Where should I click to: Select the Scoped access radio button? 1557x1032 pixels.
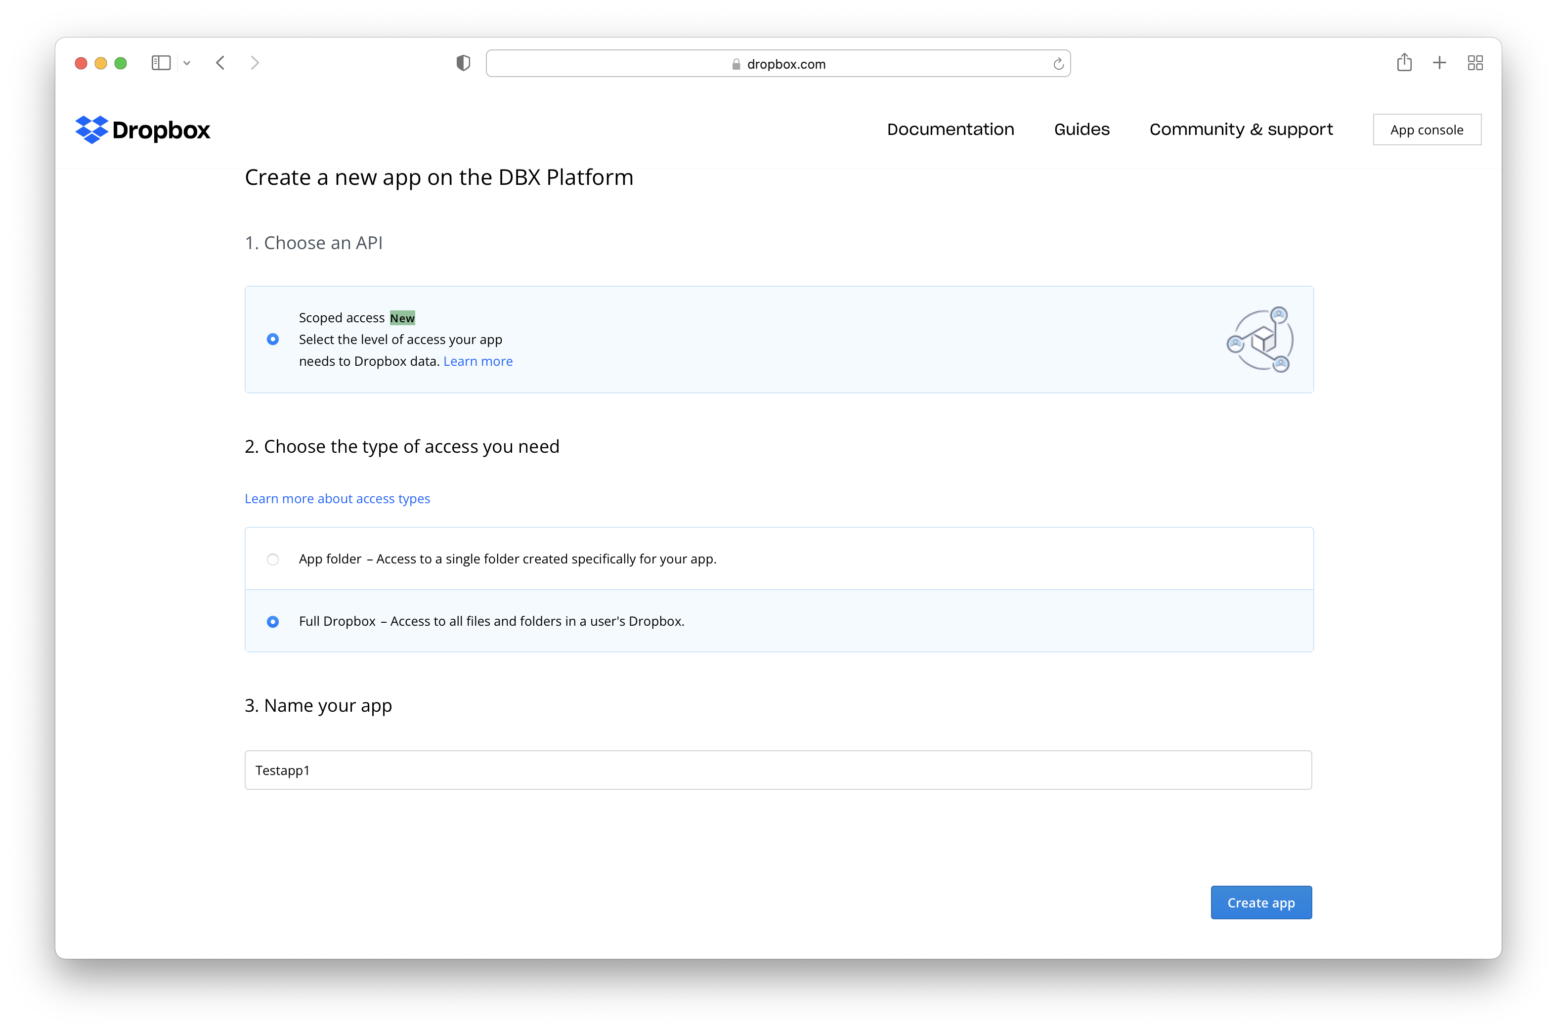(x=272, y=340)
